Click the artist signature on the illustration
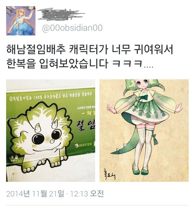This screenshot has width=195, height=206. pos(109,174)
